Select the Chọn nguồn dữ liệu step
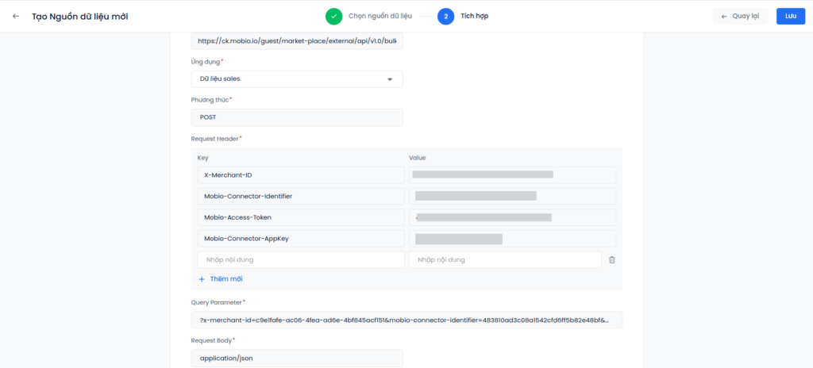 pyautogui.click(x=380, y=16)
